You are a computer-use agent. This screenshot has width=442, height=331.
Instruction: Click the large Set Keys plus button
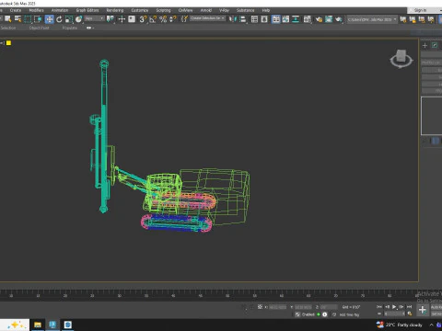[x=423, y=310]
